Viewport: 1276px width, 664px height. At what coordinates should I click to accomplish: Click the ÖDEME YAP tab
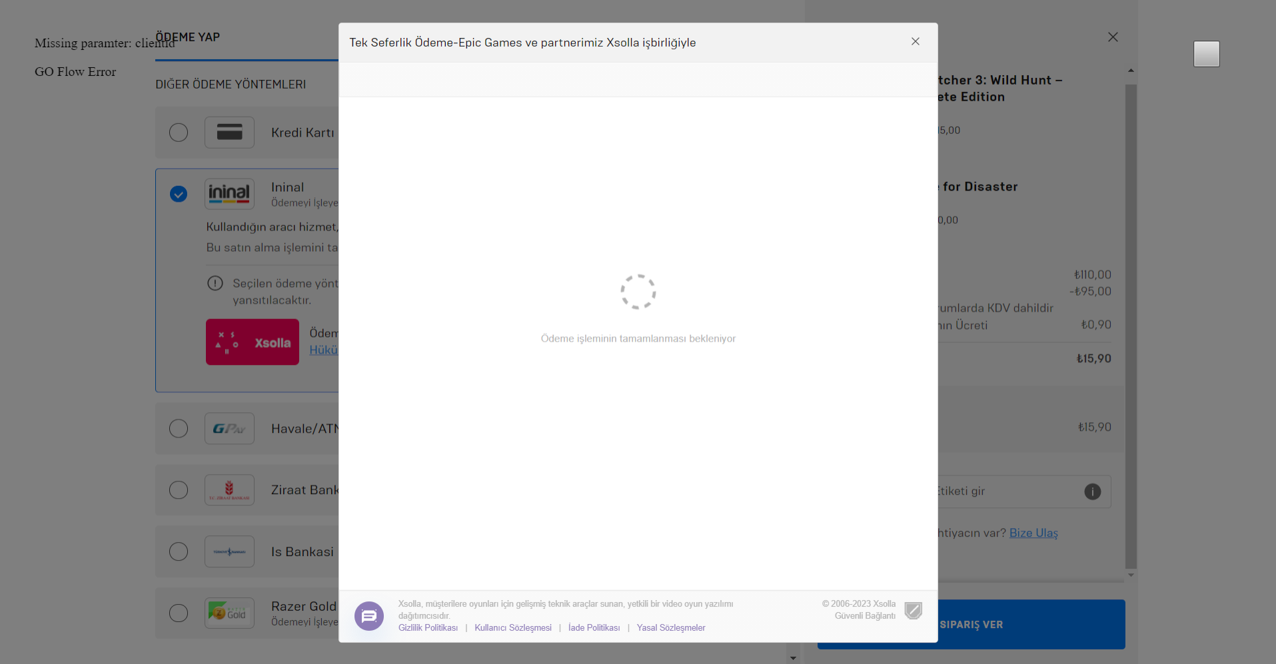pos(188,37)
